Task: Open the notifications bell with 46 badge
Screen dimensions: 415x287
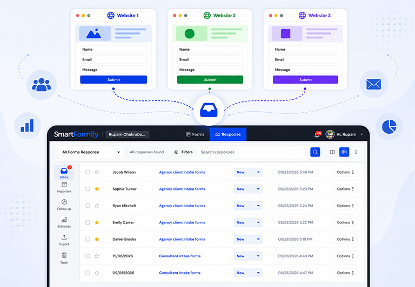Action: pos(317,134)
